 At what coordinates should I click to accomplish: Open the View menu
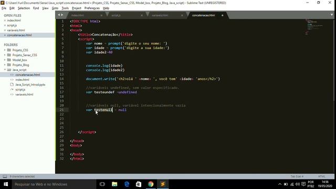pyautogui.click(x=45, y=8)
